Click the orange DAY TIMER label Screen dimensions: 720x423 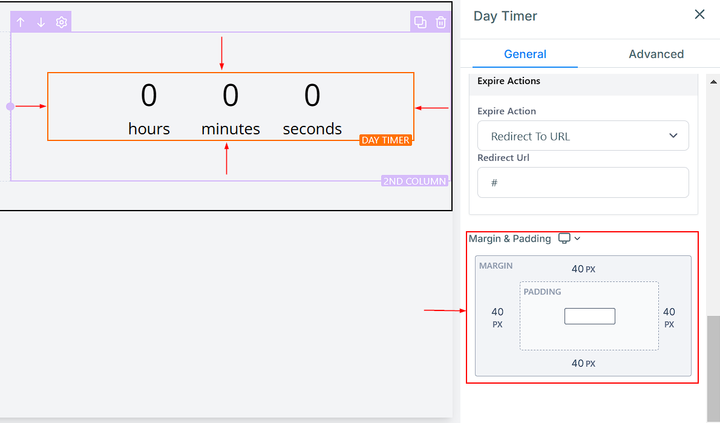click(x=385, y=140)
